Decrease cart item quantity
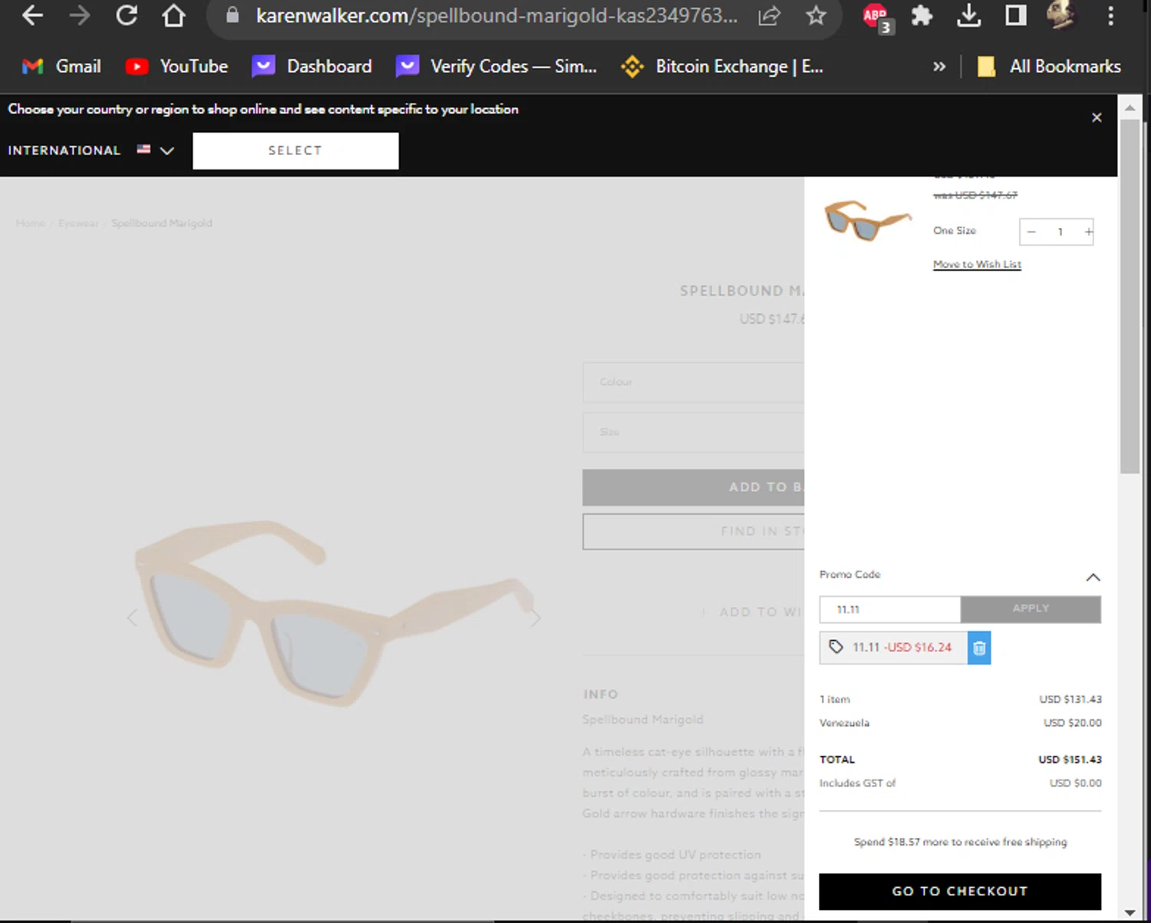 pos(1031,232)
